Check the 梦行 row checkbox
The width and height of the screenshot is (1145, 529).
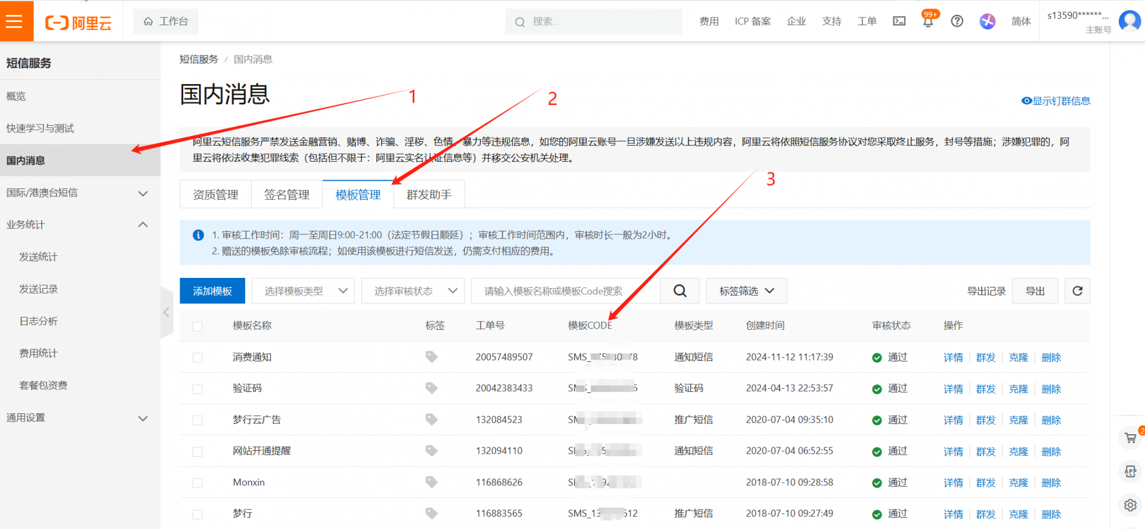tap(197, 514)
